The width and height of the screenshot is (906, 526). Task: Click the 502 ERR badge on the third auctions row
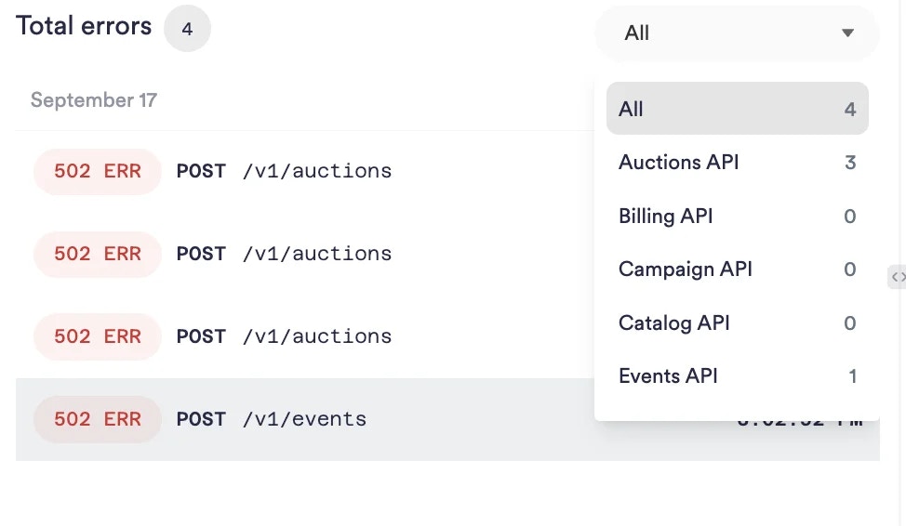(x=98, y=336)
